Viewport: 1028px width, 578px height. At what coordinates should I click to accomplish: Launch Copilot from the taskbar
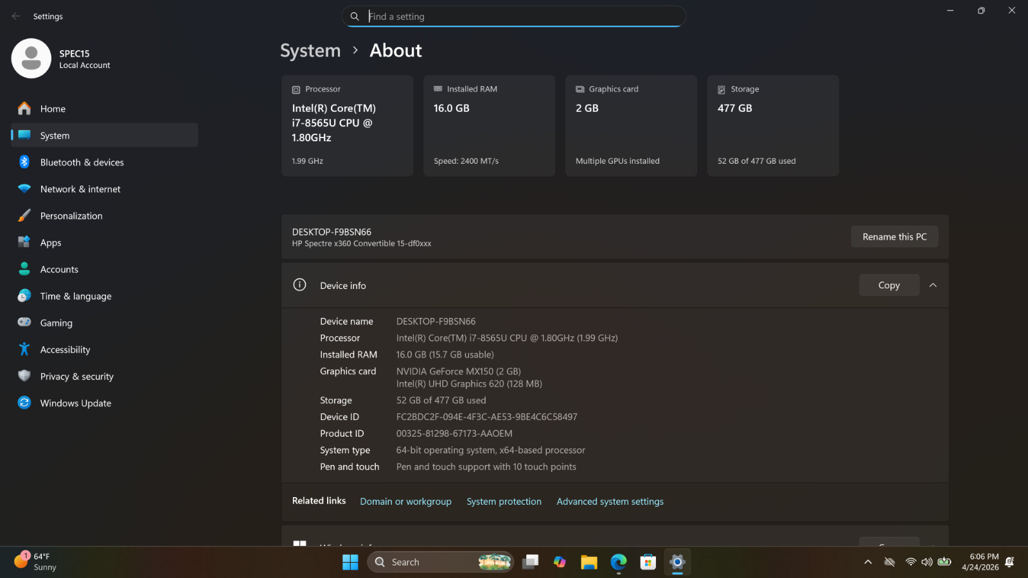coord(560,562)
